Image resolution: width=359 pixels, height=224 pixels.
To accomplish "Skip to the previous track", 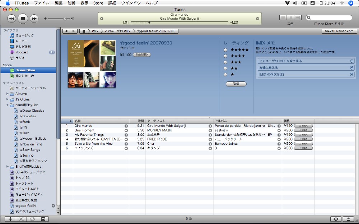I will [12, 19].
